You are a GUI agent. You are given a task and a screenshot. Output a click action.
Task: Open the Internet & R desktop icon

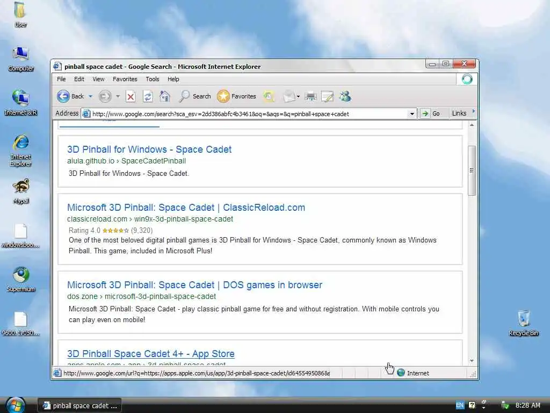(21, 103)
